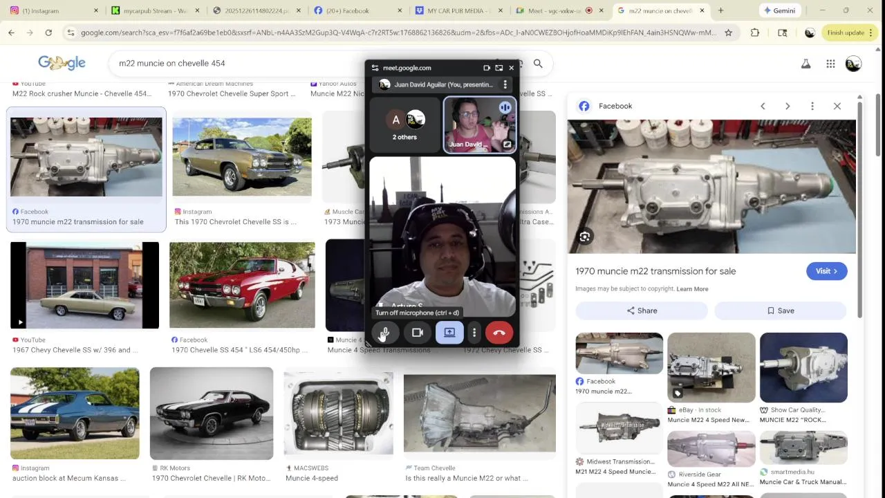Open more options in Meet controls
Image resolution: width=885 pixels, height=498 pixels.
click(x=474, y=333)
